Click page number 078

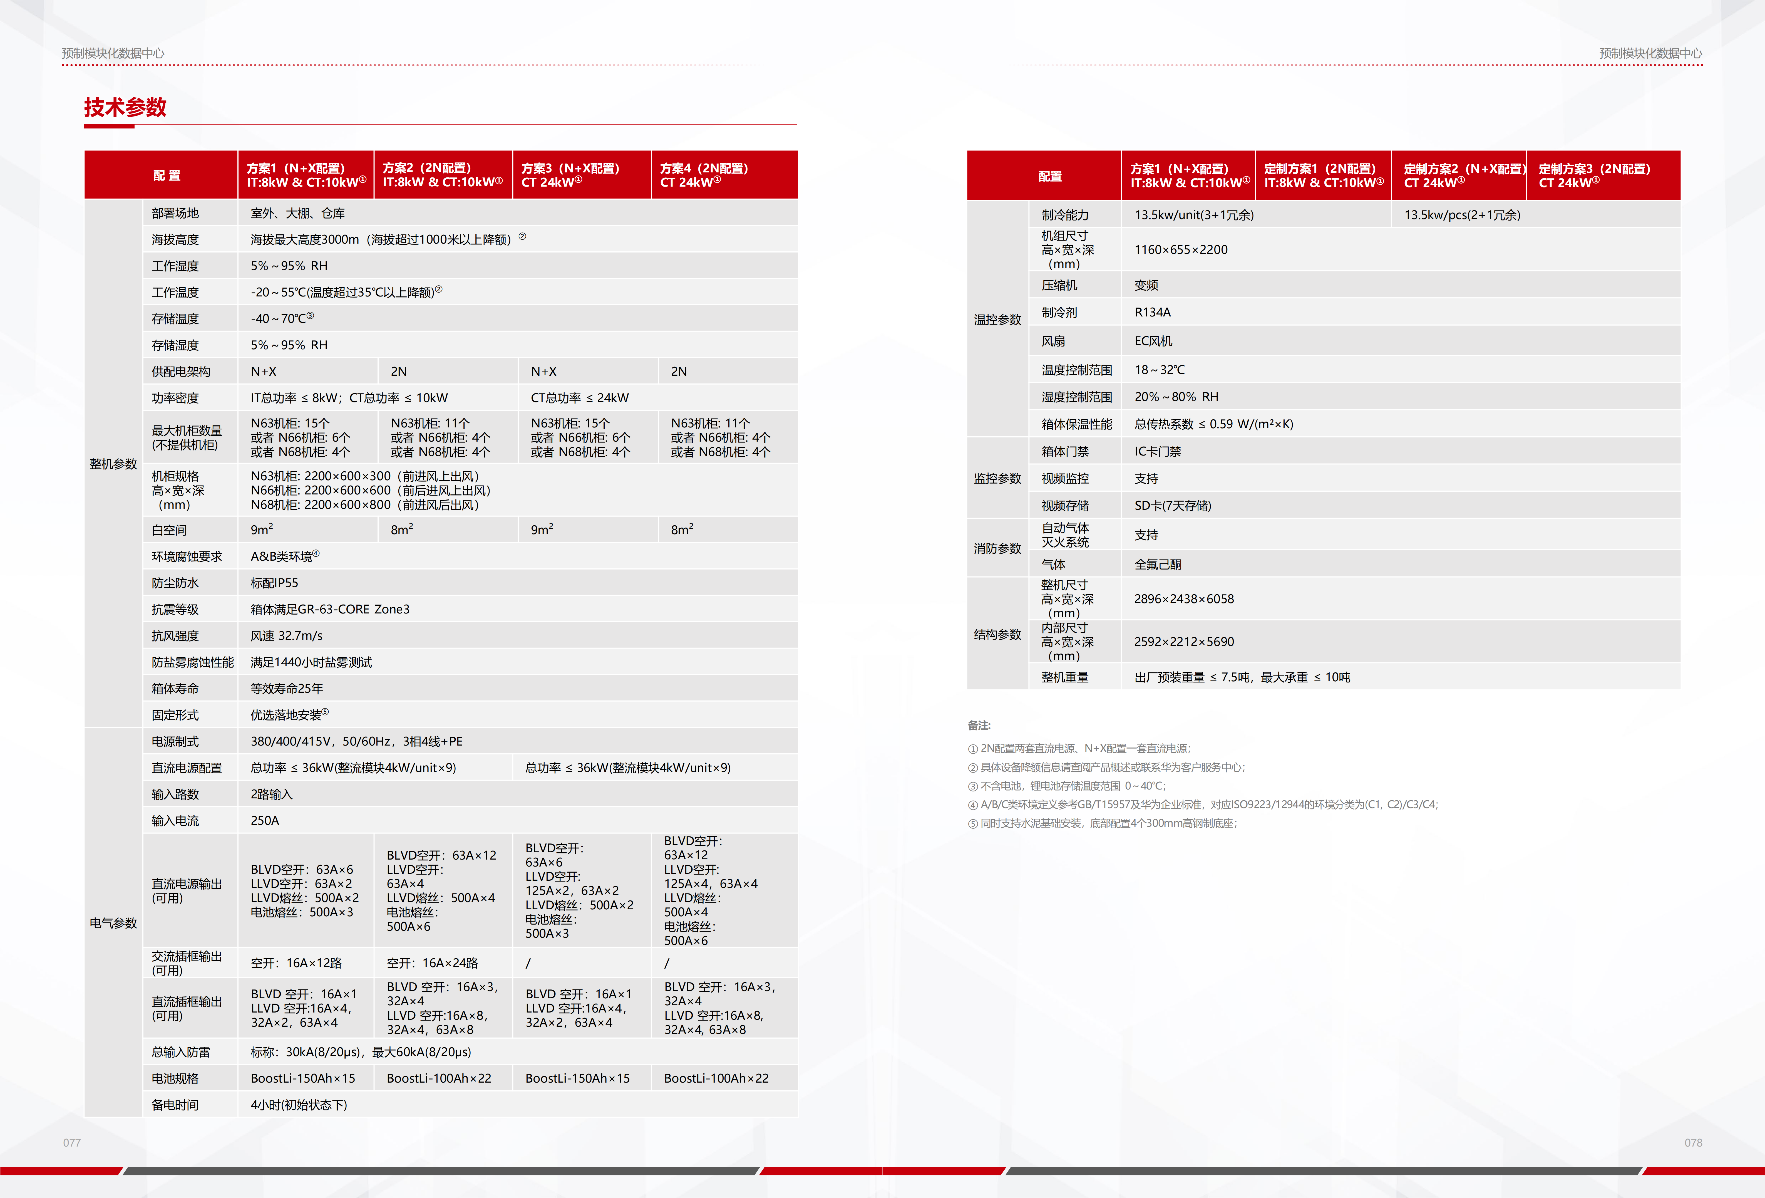point(1694,1143)
